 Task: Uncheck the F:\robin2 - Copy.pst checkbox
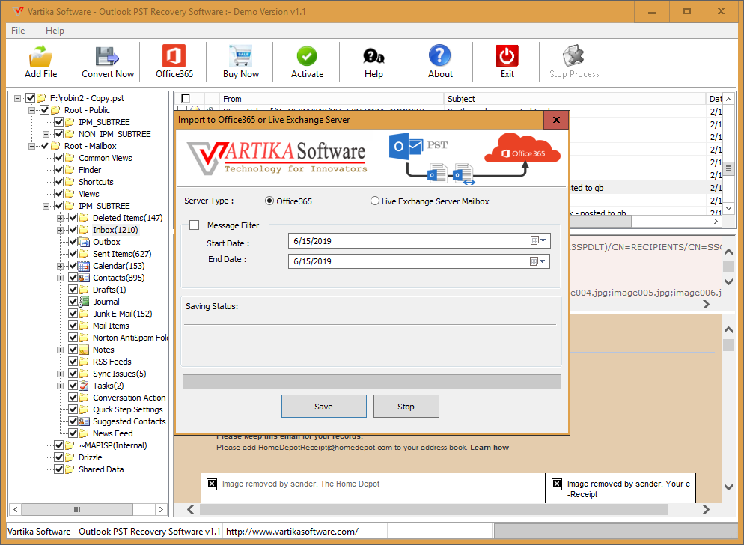31,98
